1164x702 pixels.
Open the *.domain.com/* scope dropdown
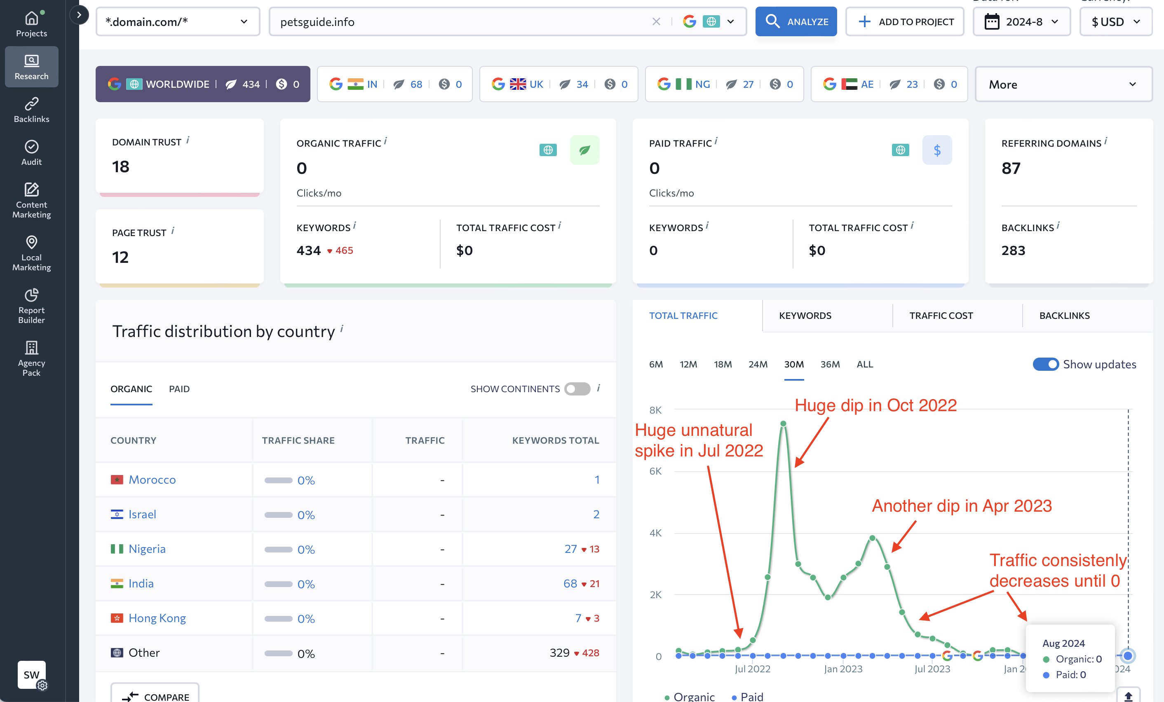[x=178, y=21]
